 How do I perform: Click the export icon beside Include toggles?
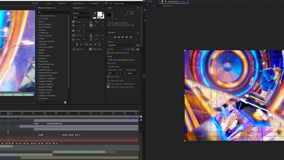[x=138, y=49]
